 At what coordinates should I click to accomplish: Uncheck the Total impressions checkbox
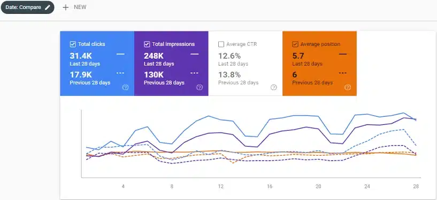tap(147, 44)
